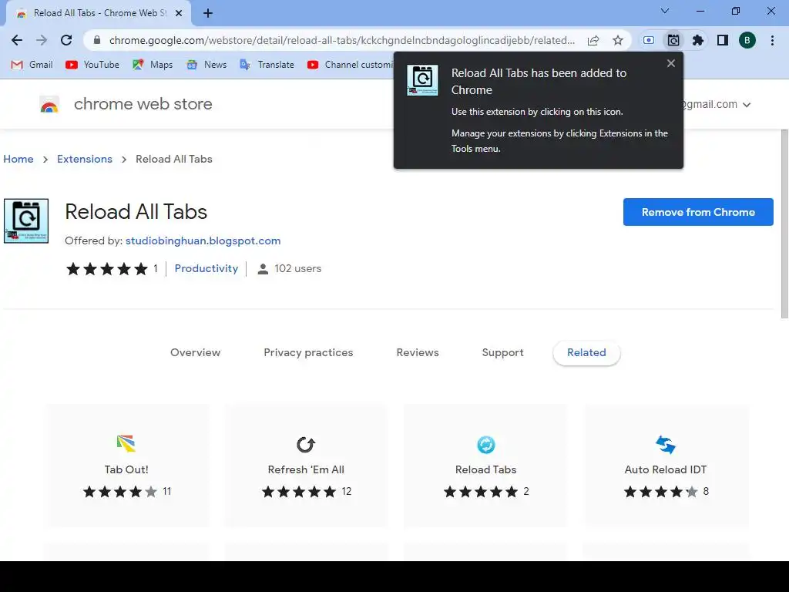Click the browser forward arrow

tap(42, 40)
